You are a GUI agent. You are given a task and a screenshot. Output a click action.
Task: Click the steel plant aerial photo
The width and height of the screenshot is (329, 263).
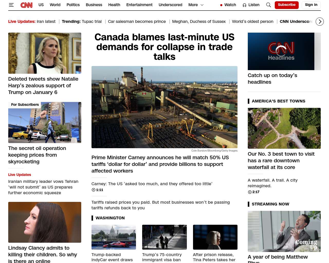164,107
